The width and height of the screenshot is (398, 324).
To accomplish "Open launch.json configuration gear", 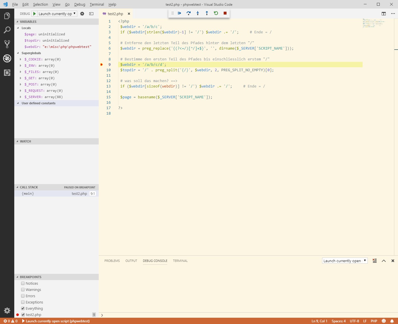I will point(82,14).
